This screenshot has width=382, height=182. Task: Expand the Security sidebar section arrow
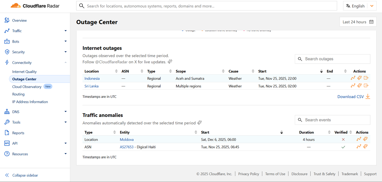66,52
